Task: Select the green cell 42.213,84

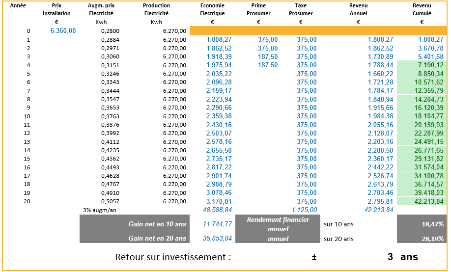Action: point(422,201)
